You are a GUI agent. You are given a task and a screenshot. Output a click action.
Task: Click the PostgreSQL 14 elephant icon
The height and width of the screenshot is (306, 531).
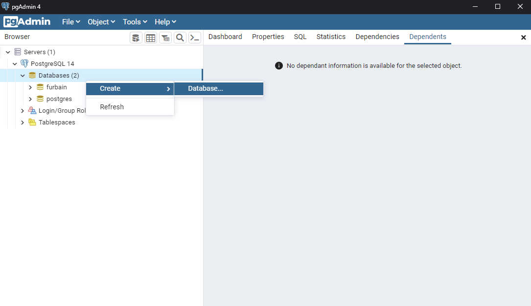point(24,63)
